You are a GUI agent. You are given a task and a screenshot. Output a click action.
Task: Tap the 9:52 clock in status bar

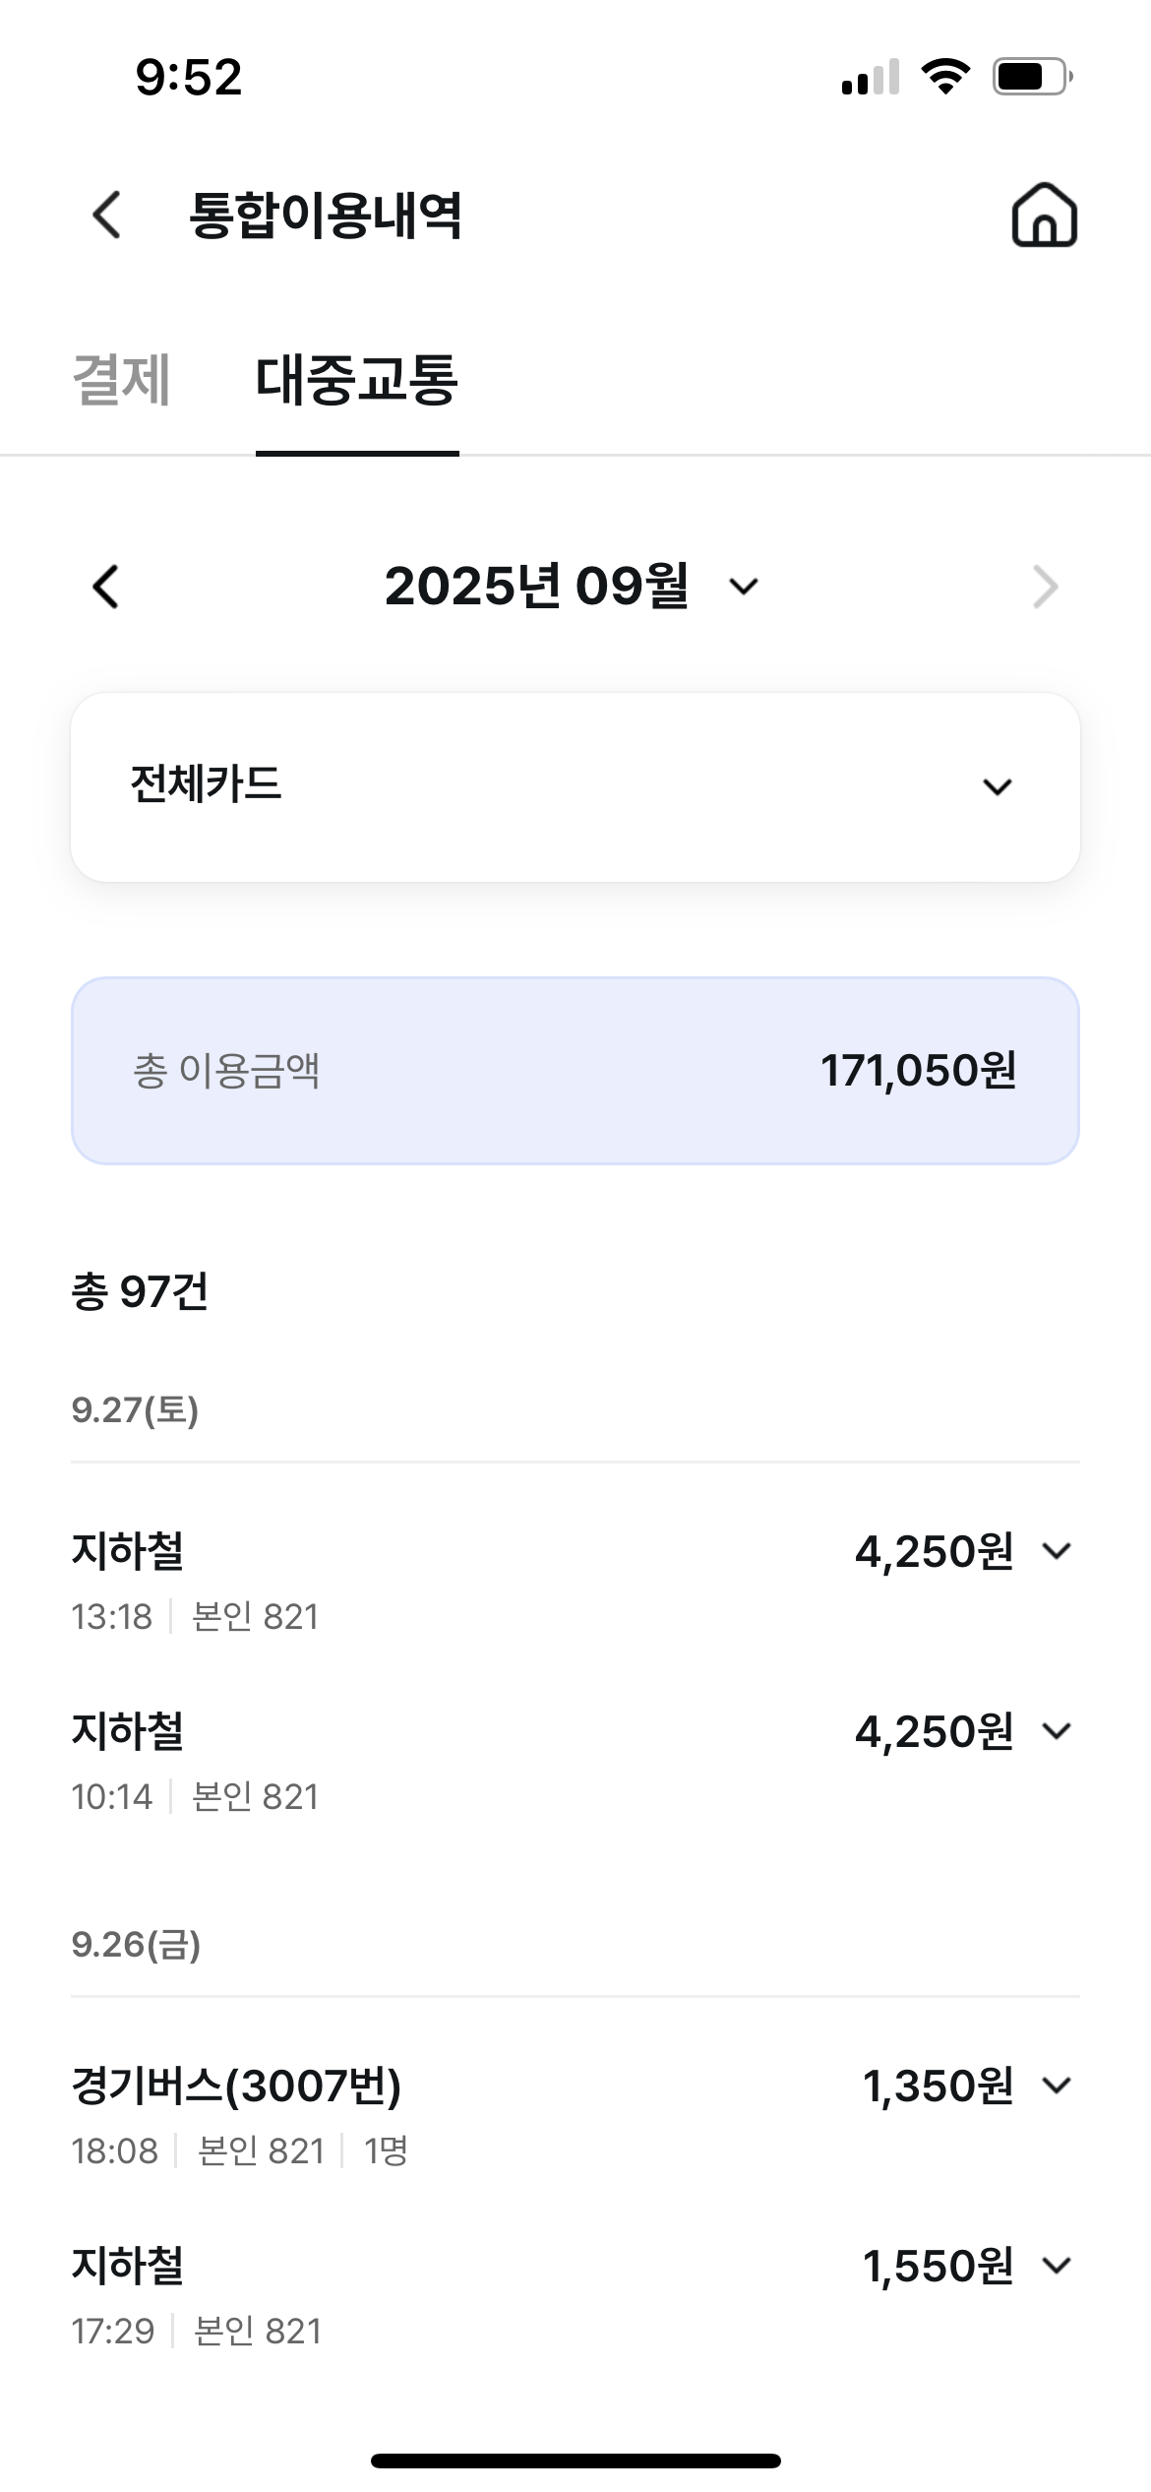188,77
